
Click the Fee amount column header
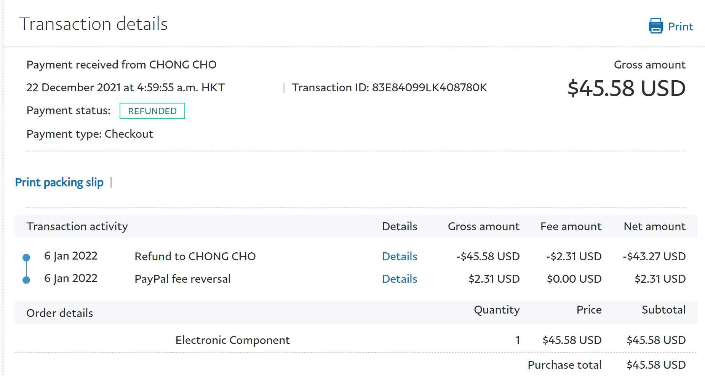(x=571, y=226)
